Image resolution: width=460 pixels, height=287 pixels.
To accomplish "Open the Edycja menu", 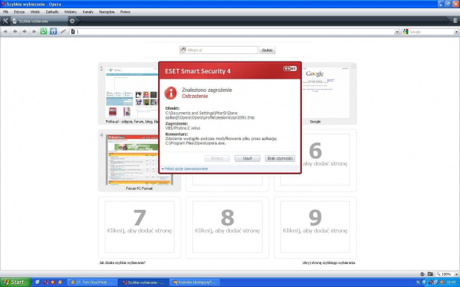I will pyautogui.click(x=19, y=12).
